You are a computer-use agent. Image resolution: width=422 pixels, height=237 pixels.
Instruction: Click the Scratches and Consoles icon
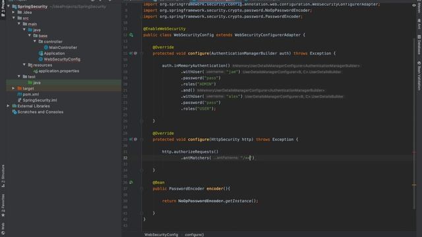tap(15, 112)
